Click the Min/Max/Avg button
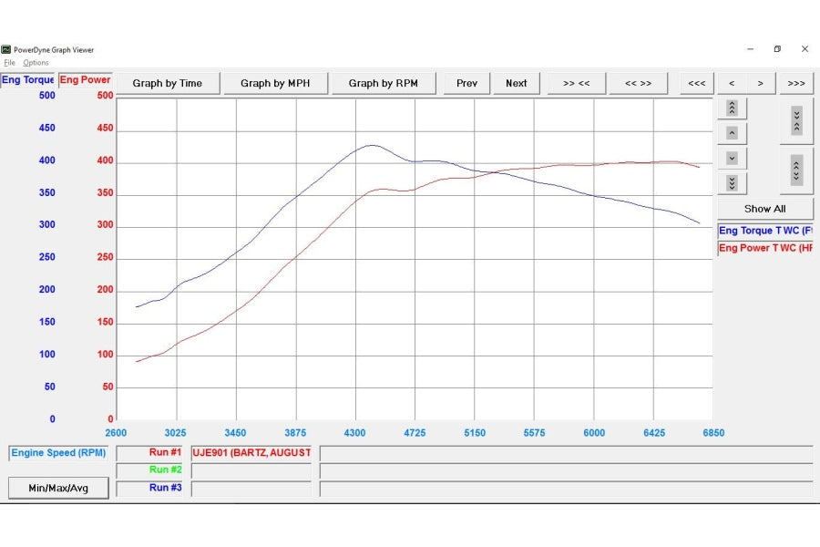The height and width of the screenshot is (547, 820). [x=58, y=489]
